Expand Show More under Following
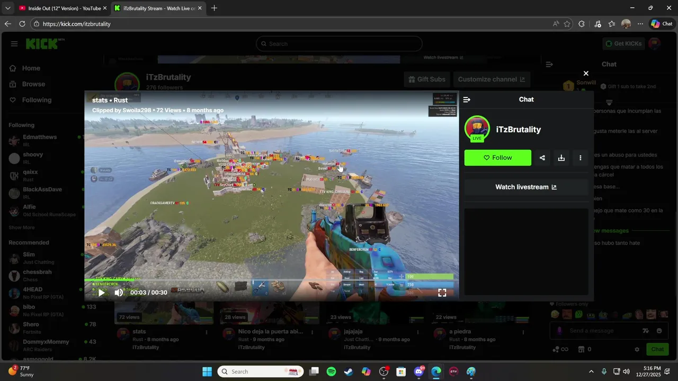 22,228
